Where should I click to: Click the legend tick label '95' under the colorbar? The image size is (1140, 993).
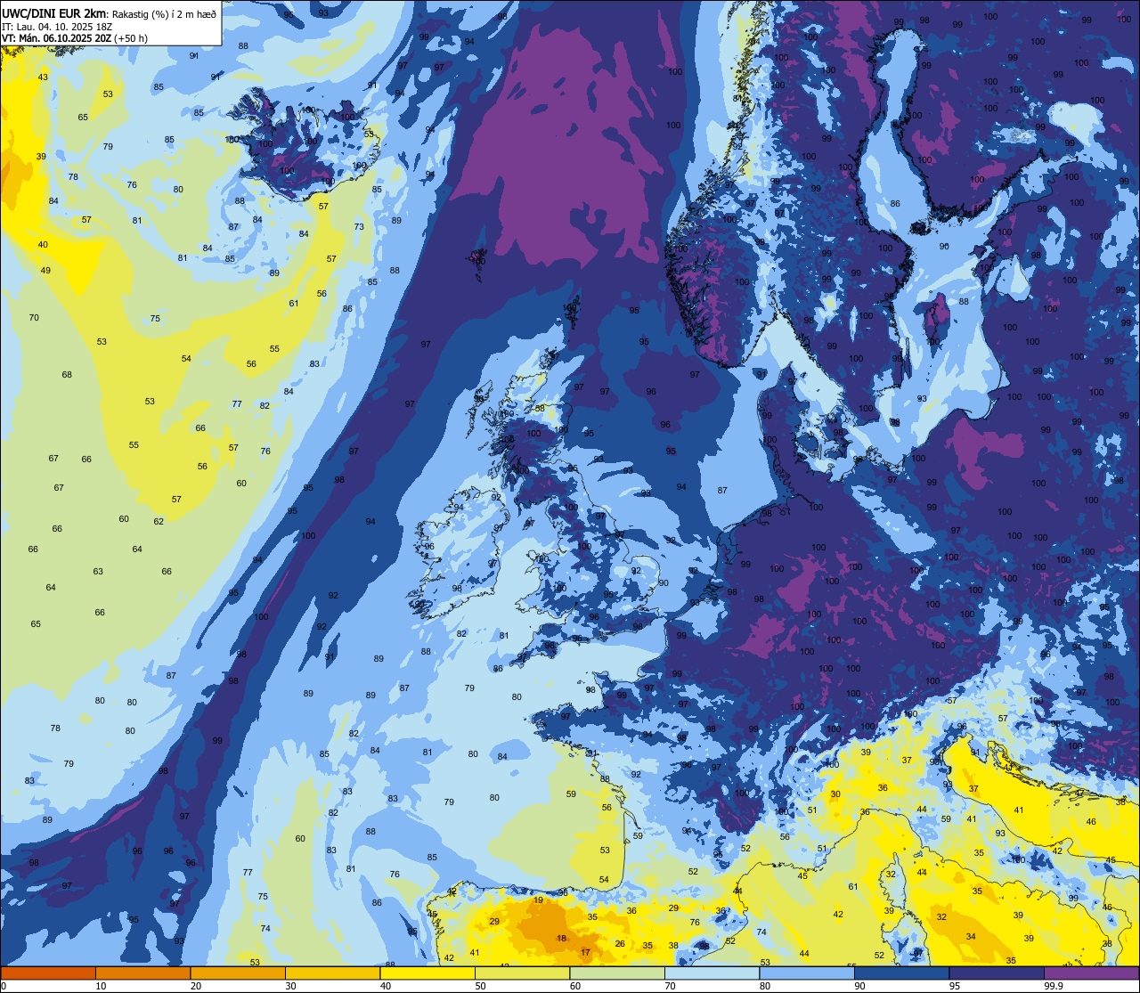tap(955, 985)
